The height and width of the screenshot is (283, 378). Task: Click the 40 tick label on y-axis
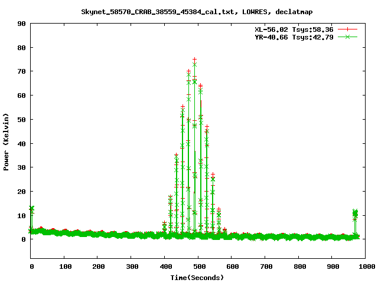pos(21,144)
